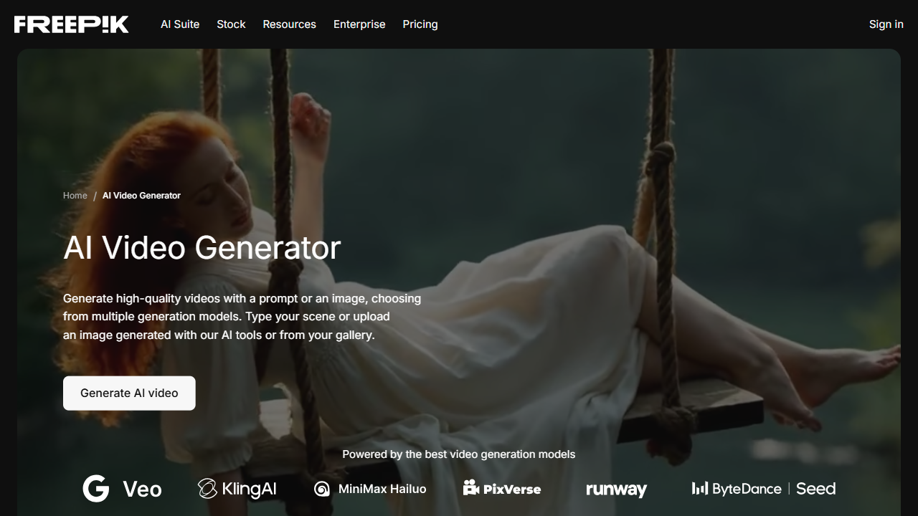This screenshot has height=516, width=918.
Task: Click the AI Video Generator breadcrumb
Action: pyautogui.click(x=141, y=196)
